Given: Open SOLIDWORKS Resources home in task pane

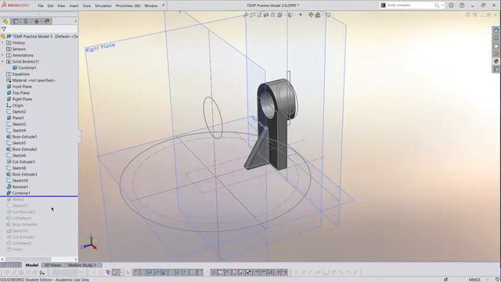Looking at the screenshot, I should point(496,30).
